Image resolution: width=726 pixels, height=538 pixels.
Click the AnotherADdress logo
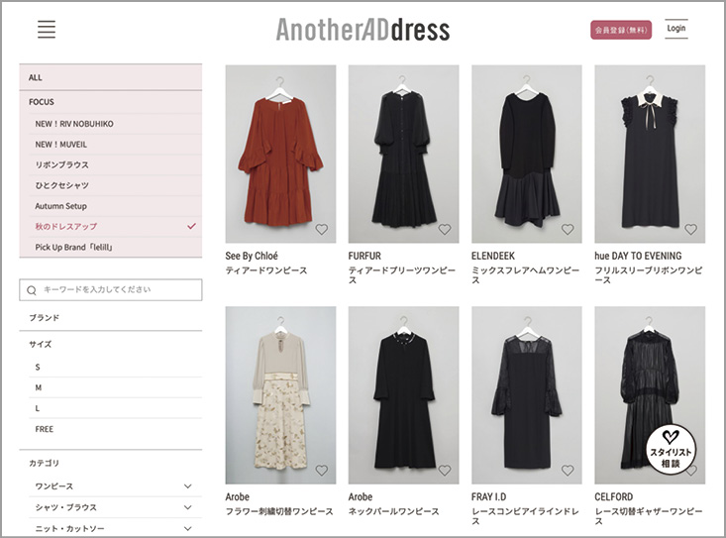click(363, 30)
